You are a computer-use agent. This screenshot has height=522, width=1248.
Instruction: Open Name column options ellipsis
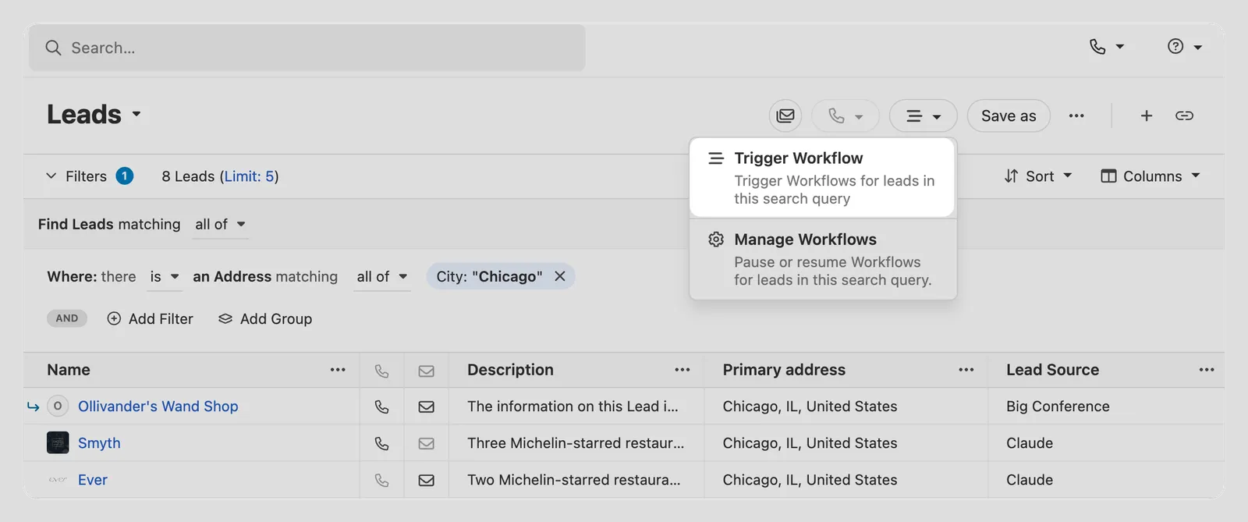pos(338,370)
